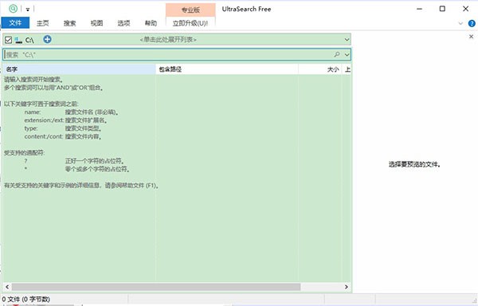Click the horizontal scrollbar thumb
This screenshot has height=306, width=478.
(x=156, y=287)
